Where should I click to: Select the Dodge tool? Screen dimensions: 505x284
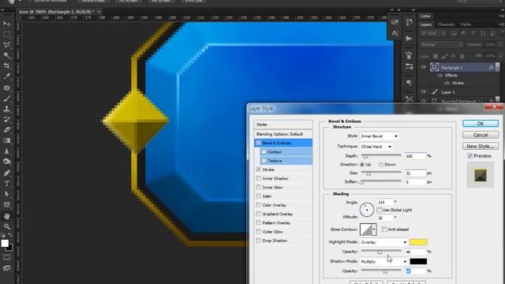point(6,162)
